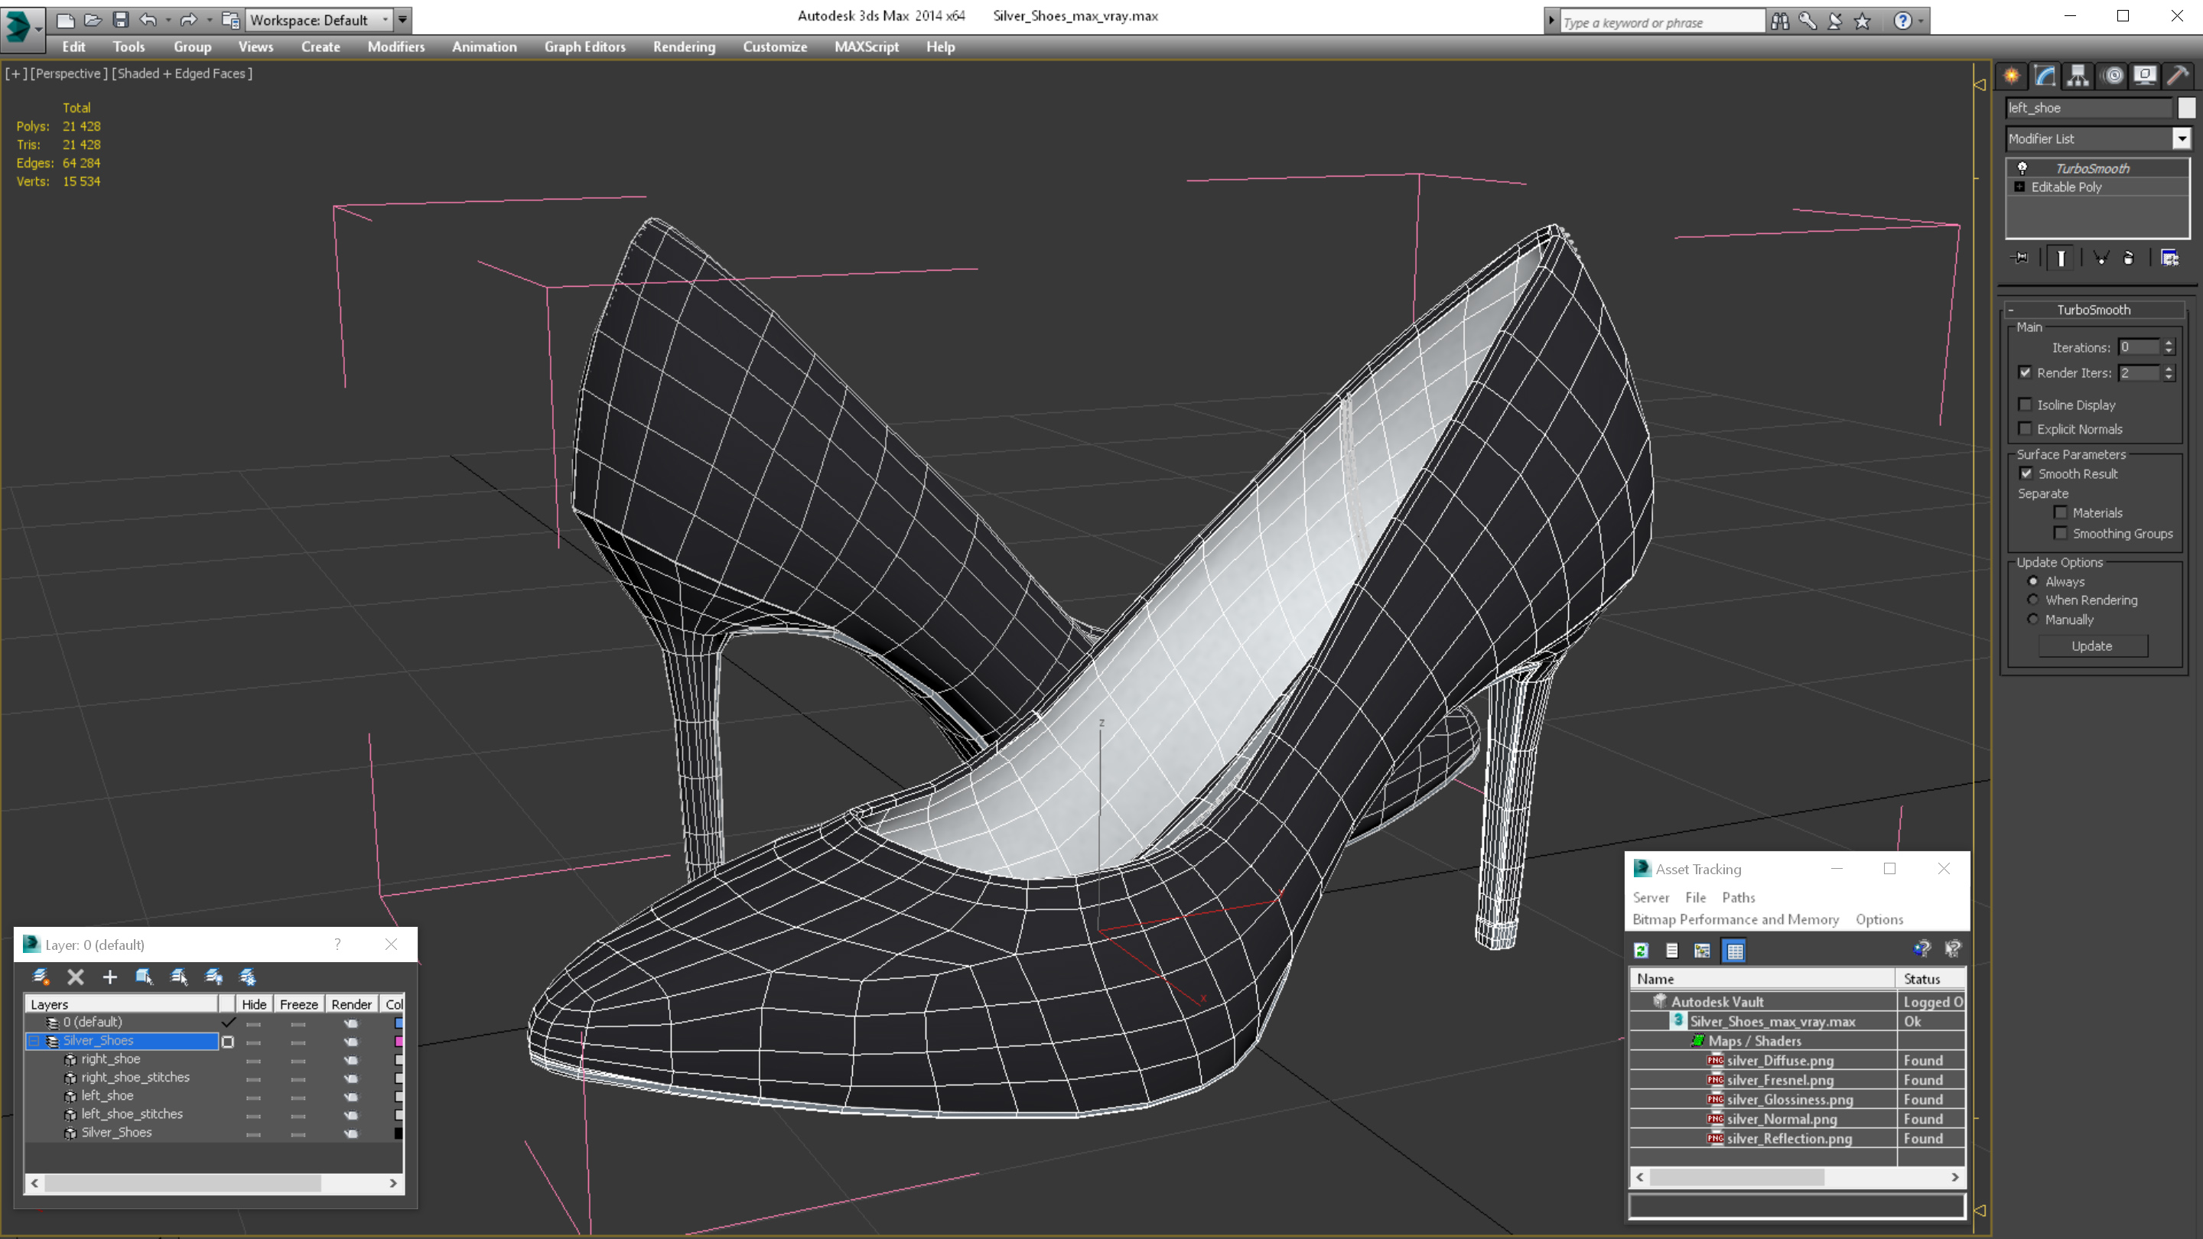Image resolution: width=2203 pixels, height=1239 pixels.
Task: Open Paths menu in Asset Tracking
Action: 1739,897
